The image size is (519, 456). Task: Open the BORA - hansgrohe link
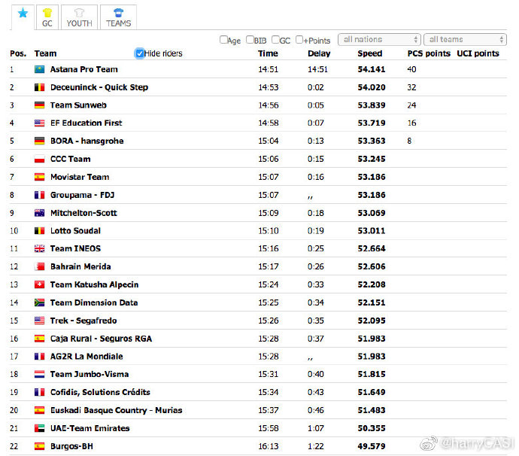87,141
